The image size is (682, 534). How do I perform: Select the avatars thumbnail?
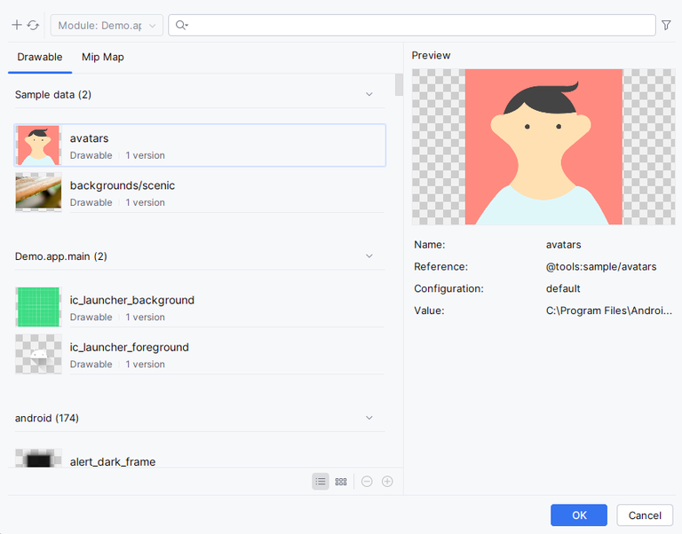[x=38, y=145]
